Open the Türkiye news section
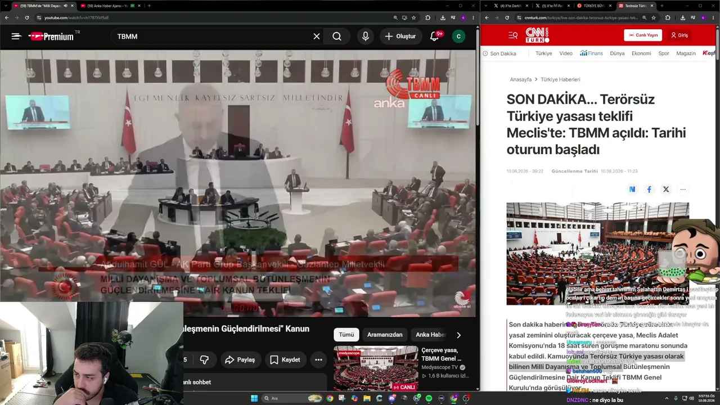Screen dimensions: 720x405 point(543,53)
